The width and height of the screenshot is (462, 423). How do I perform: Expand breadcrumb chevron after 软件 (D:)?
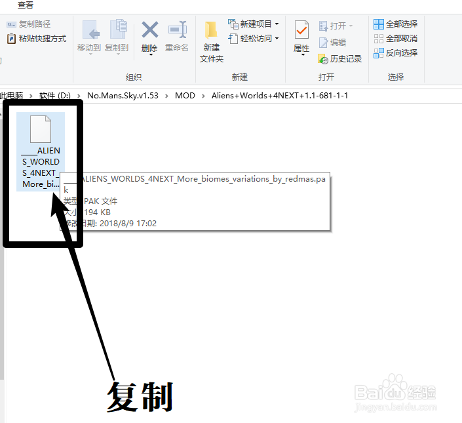(79, 96)
